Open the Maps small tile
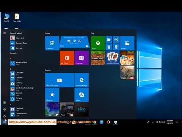Screen dimensions: 182x137 (116, 47)
